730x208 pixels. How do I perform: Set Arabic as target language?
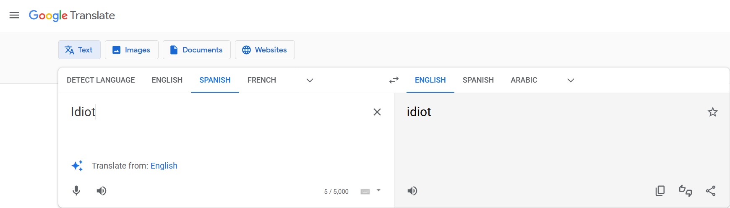pos(524,80)
